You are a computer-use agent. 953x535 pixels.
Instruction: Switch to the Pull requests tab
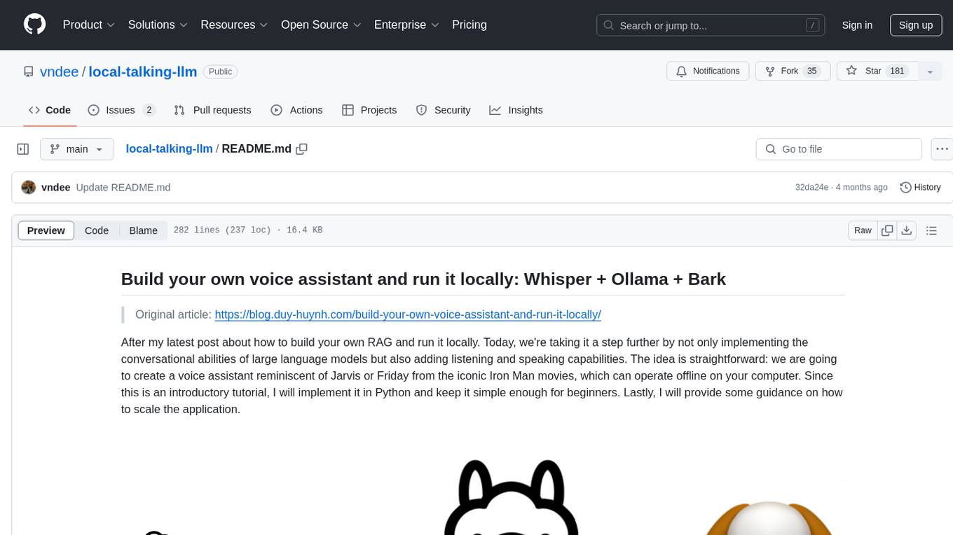pyautogui.click(x=212, y=110)
